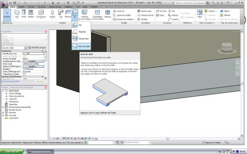Click the Modifier le type button
Screen dimensions: 247x154
[x=37, y=47]
